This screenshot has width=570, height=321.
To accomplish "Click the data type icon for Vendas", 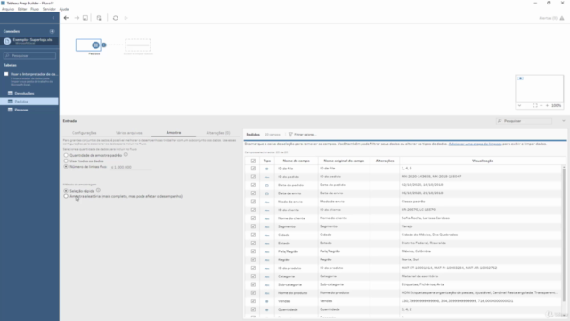I will tap(267, 301).
